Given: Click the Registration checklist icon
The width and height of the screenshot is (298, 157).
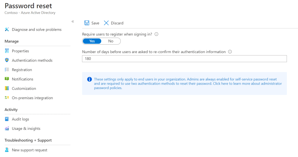Looking at the screenshot, I should coord(7,70).
